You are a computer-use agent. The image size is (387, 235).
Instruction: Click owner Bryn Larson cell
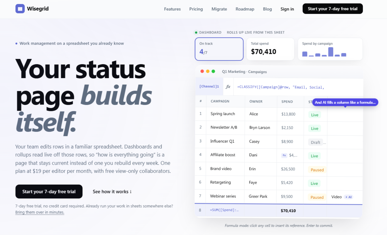coord(261,128)
